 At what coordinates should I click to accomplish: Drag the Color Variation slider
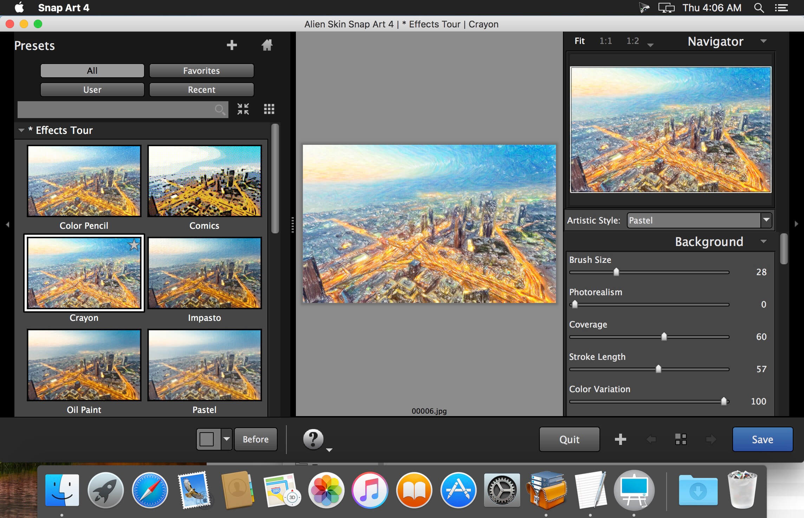click(723, 400)
